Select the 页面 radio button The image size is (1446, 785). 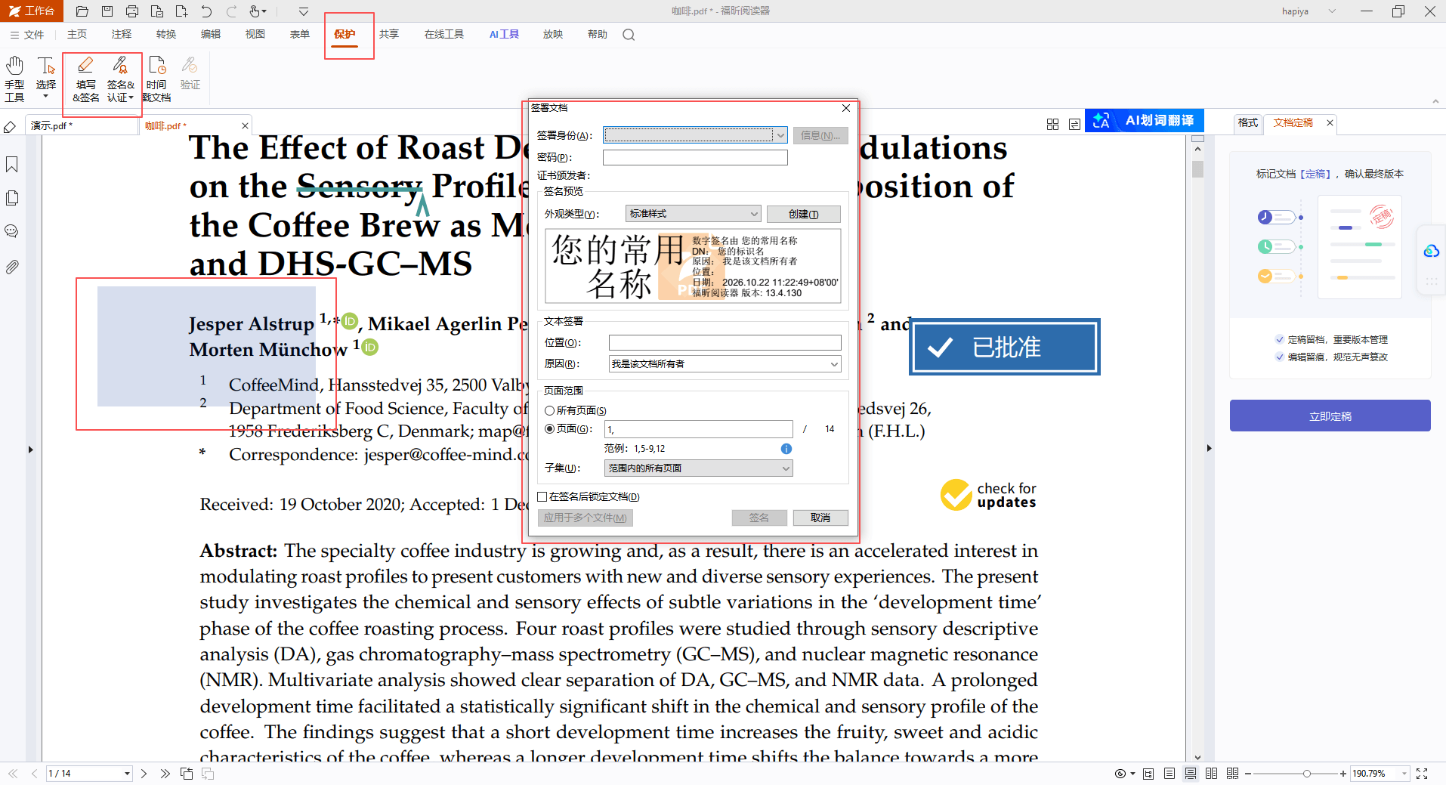pyautogui.click(x=549, y=429)
